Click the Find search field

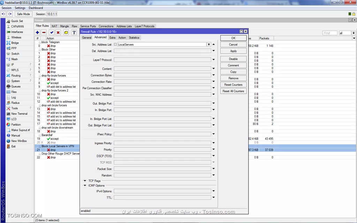point(330,33)
